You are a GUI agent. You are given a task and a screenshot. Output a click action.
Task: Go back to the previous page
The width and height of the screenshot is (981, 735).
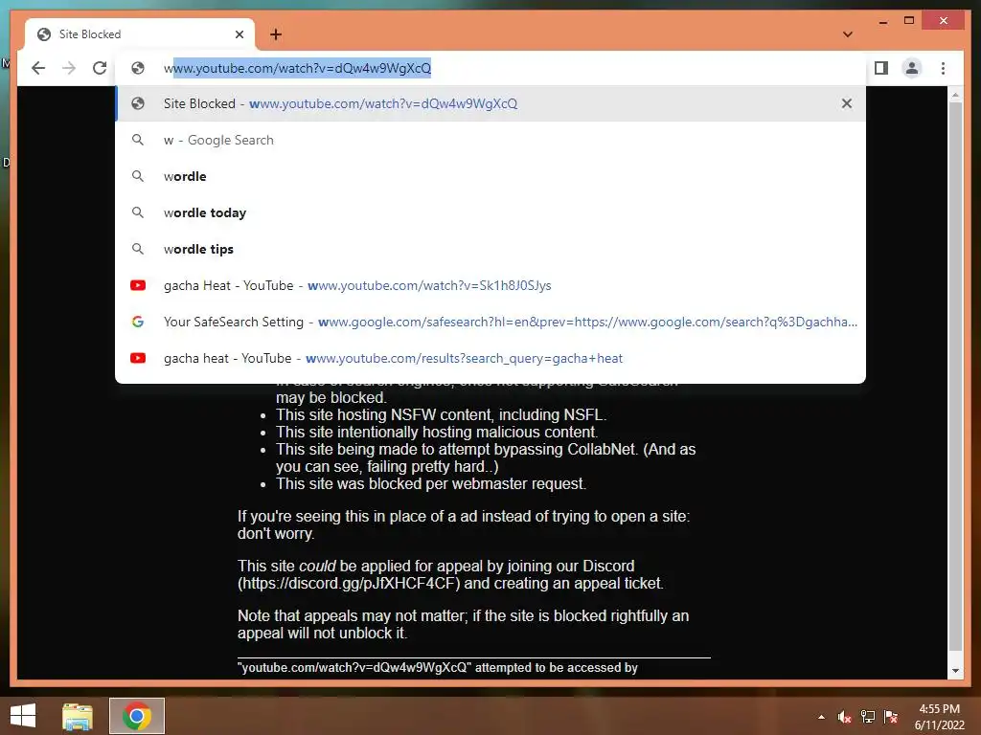click(x=38, y=68)
